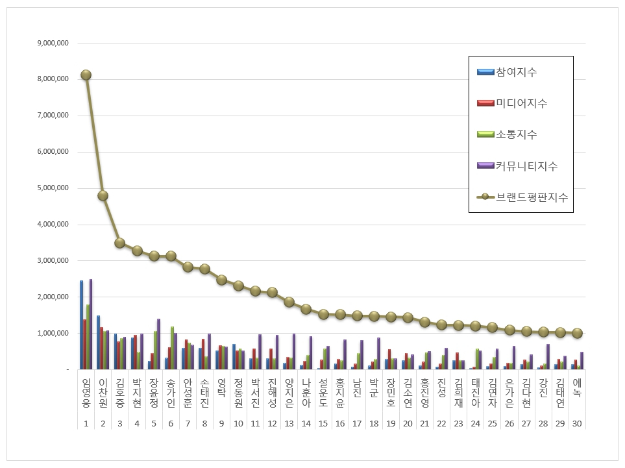625x468 pixels.
Task: Click the red swatch beside 미디어지수 in the legend
Action: [x=485, y=103]
